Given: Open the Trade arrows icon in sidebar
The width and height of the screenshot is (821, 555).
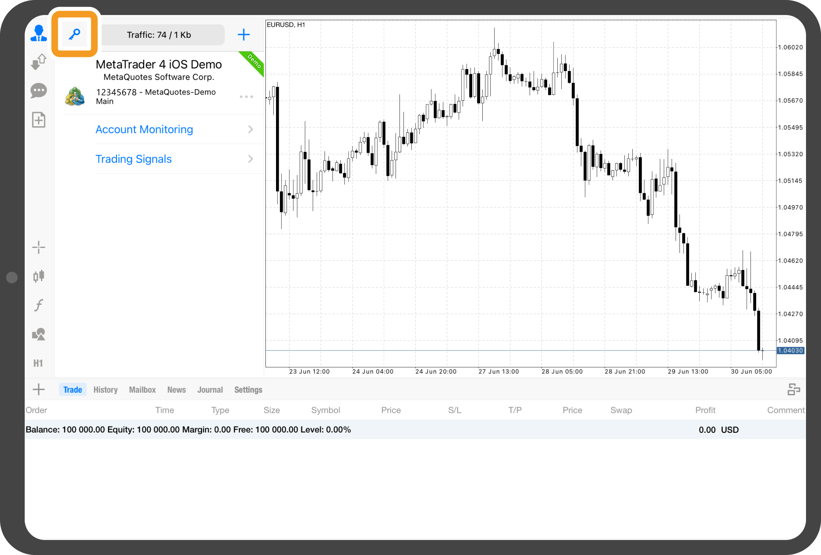Looking at the screenshot, I should tap(39, 62).
